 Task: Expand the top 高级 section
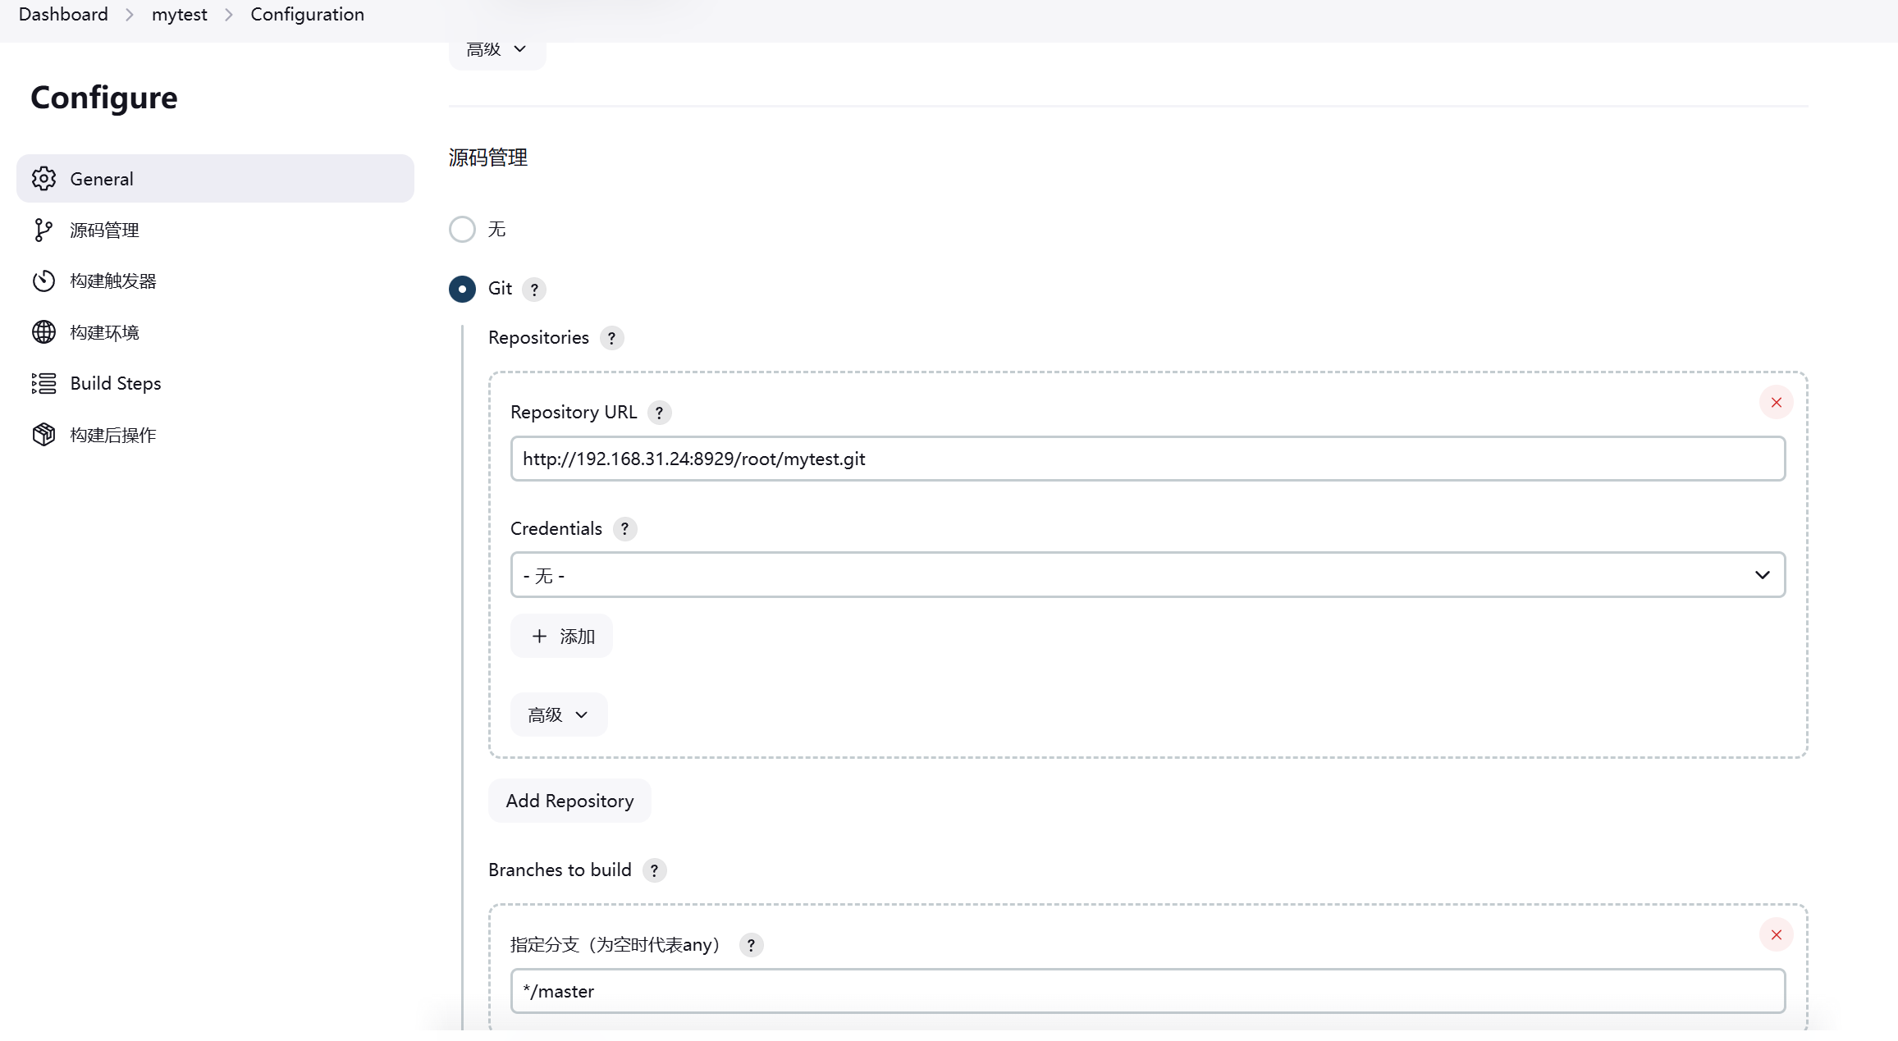(x=496, y=50)
